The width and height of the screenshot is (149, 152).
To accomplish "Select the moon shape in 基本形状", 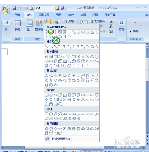I will pyautogui.click(x=51, y=66).
